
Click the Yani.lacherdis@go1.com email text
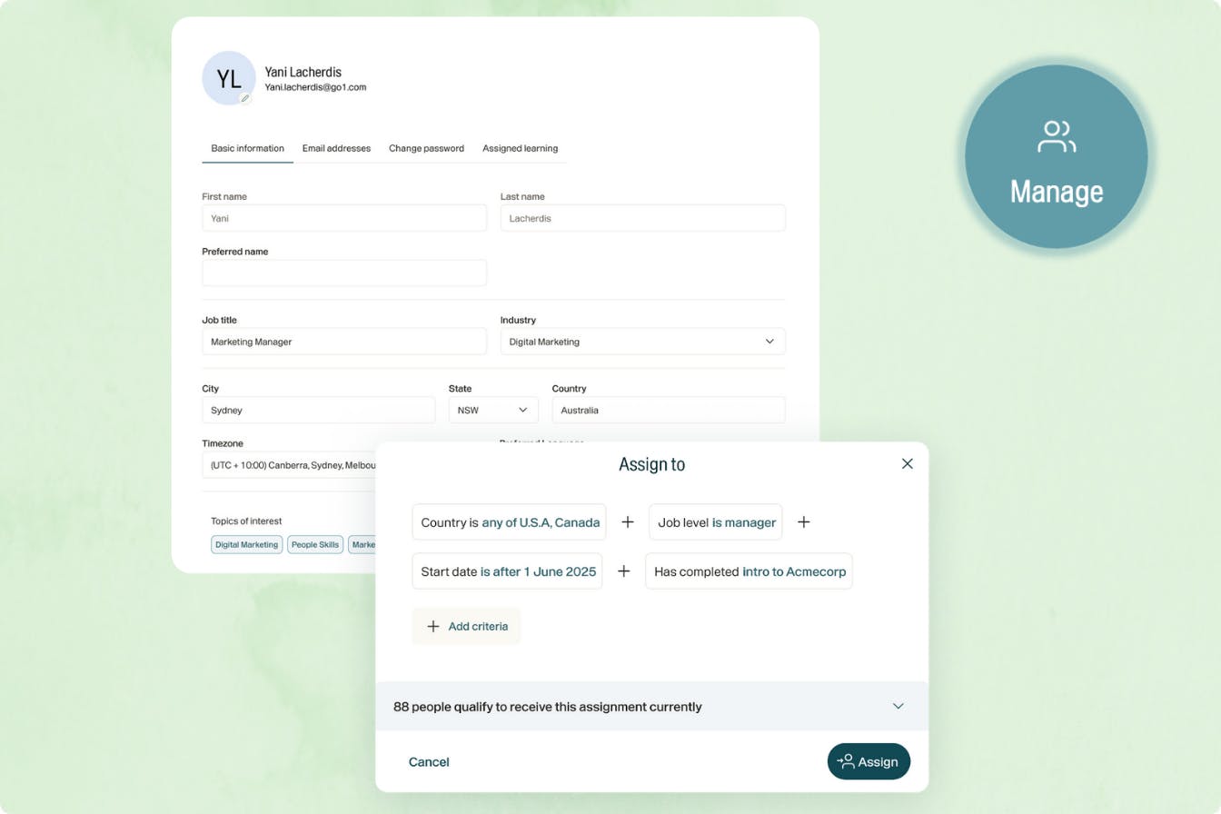[315, 88]
